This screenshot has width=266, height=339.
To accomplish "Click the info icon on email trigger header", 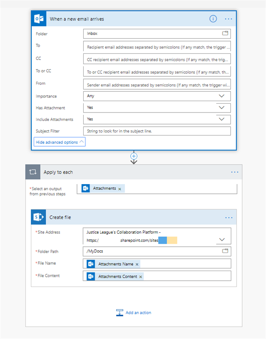I will pos(213,19).
